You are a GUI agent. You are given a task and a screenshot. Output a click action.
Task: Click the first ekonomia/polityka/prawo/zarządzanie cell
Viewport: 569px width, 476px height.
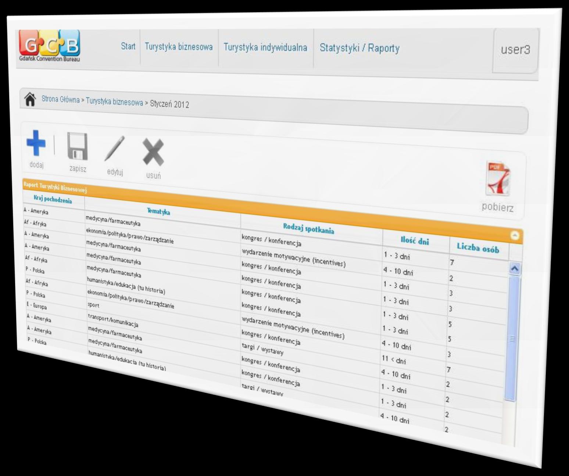coord(130,236)
